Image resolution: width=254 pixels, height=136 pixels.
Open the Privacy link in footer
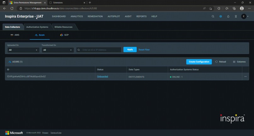pos(45,133)
